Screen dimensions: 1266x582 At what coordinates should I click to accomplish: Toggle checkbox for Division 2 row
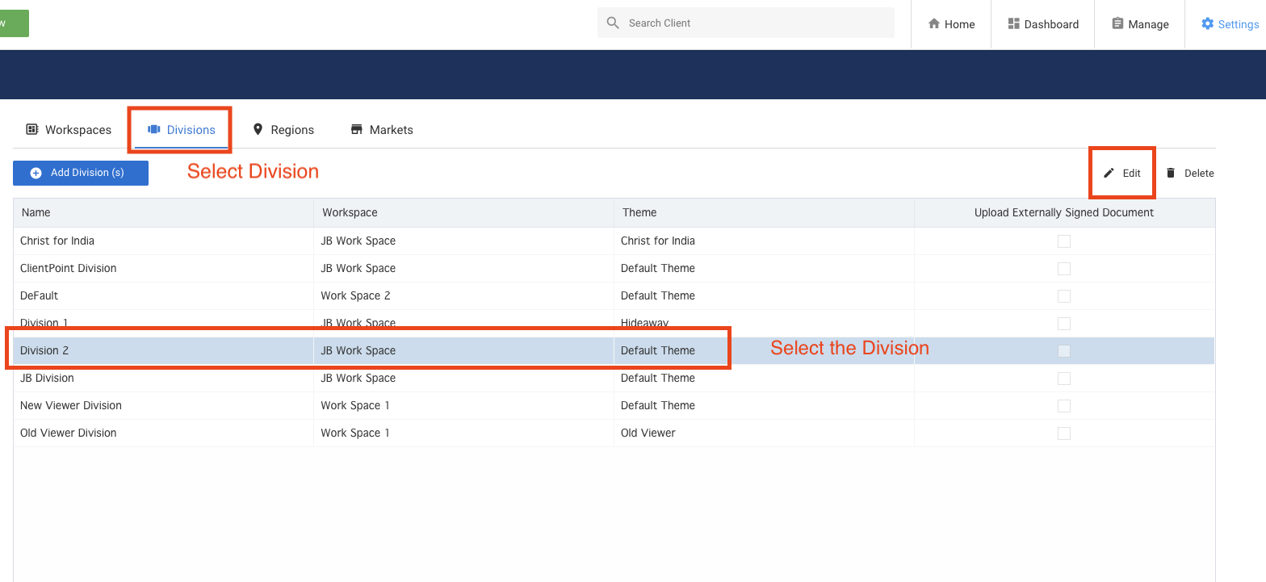(x=1064, y=350)
